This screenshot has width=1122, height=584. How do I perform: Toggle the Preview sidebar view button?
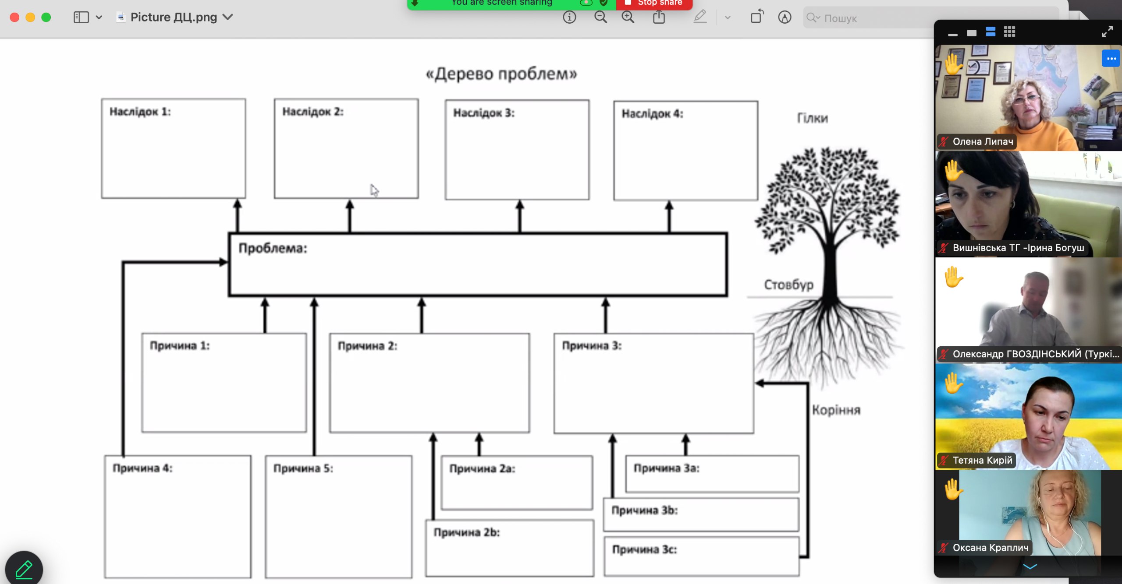coord(81,18)
